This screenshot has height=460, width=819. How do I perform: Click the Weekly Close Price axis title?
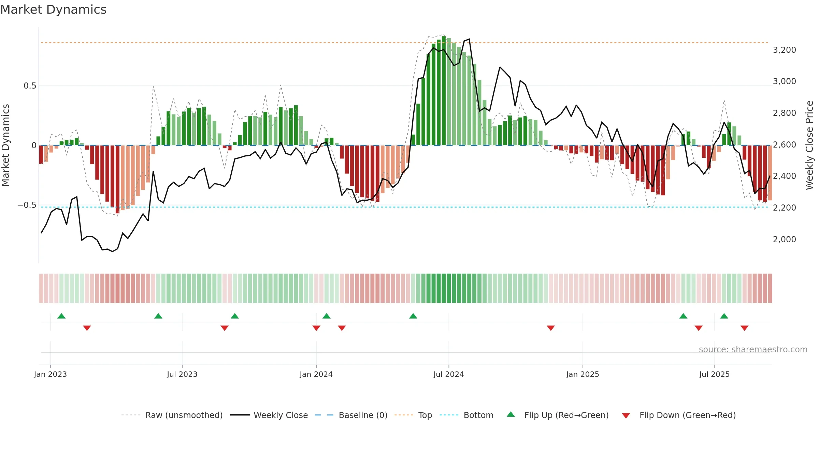tap(810, 145)
